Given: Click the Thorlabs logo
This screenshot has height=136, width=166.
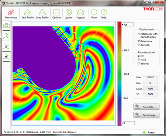Looking at the screenshot, I should (x=153, y=9).
